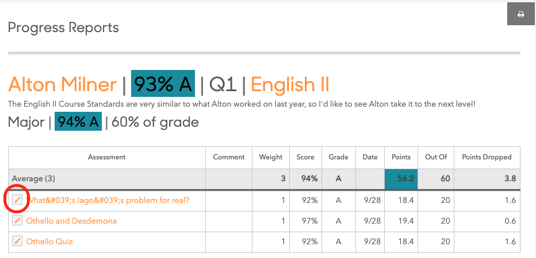Select the Assessment column header
This screenshot has width=536, height=258.
coord(106,157)
